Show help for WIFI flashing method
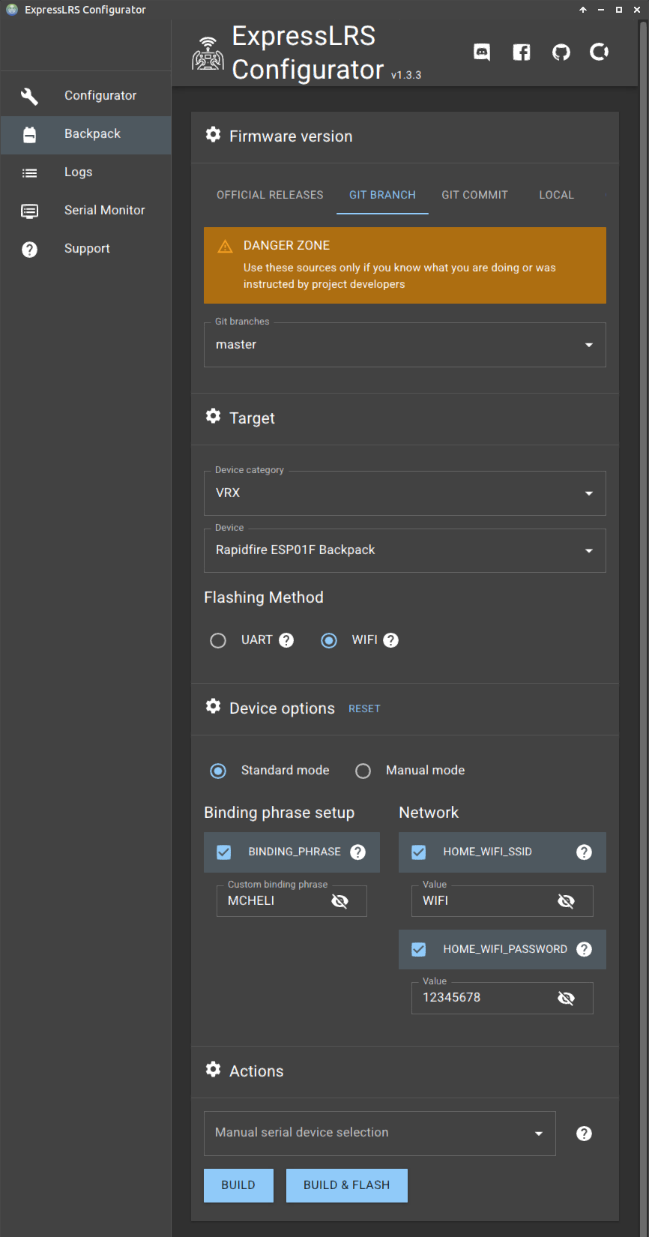This screenshot has width=649, height=1237. [x=391, y=640]
